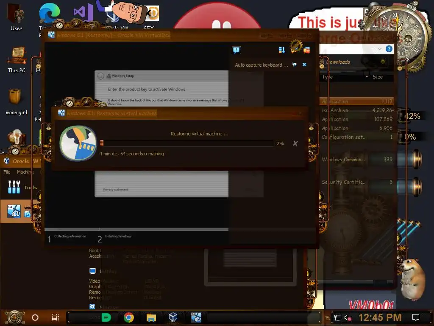Click the hamster desktop gadget

(414, 279)
